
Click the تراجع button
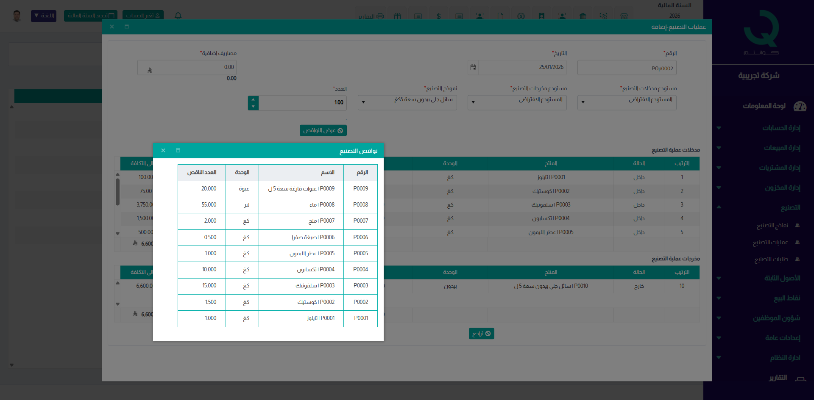[481, 334]
